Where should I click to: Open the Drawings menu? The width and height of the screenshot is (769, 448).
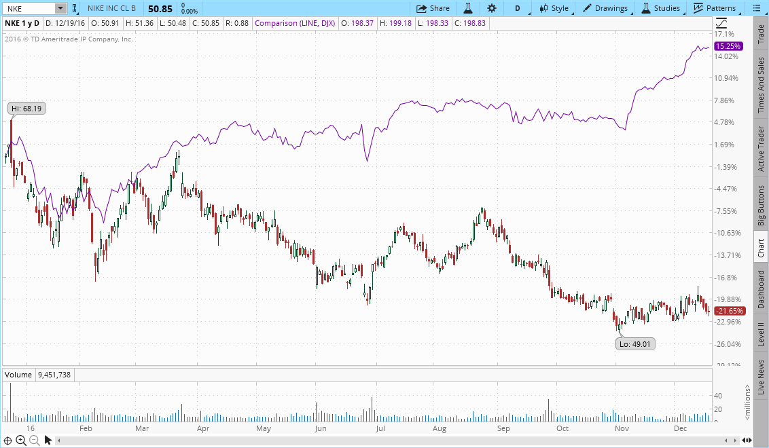(x=605, y=8)
